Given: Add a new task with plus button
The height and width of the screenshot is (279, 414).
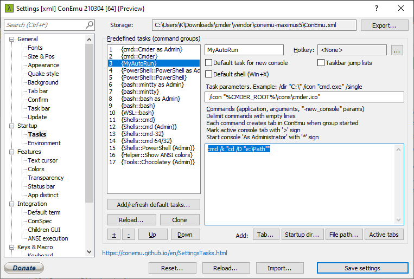Looking at the screenshot, I should coord(114,235).
